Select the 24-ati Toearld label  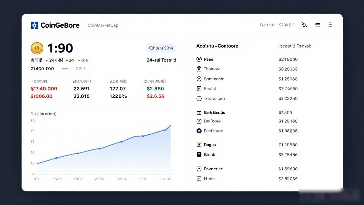click(162, 60)
